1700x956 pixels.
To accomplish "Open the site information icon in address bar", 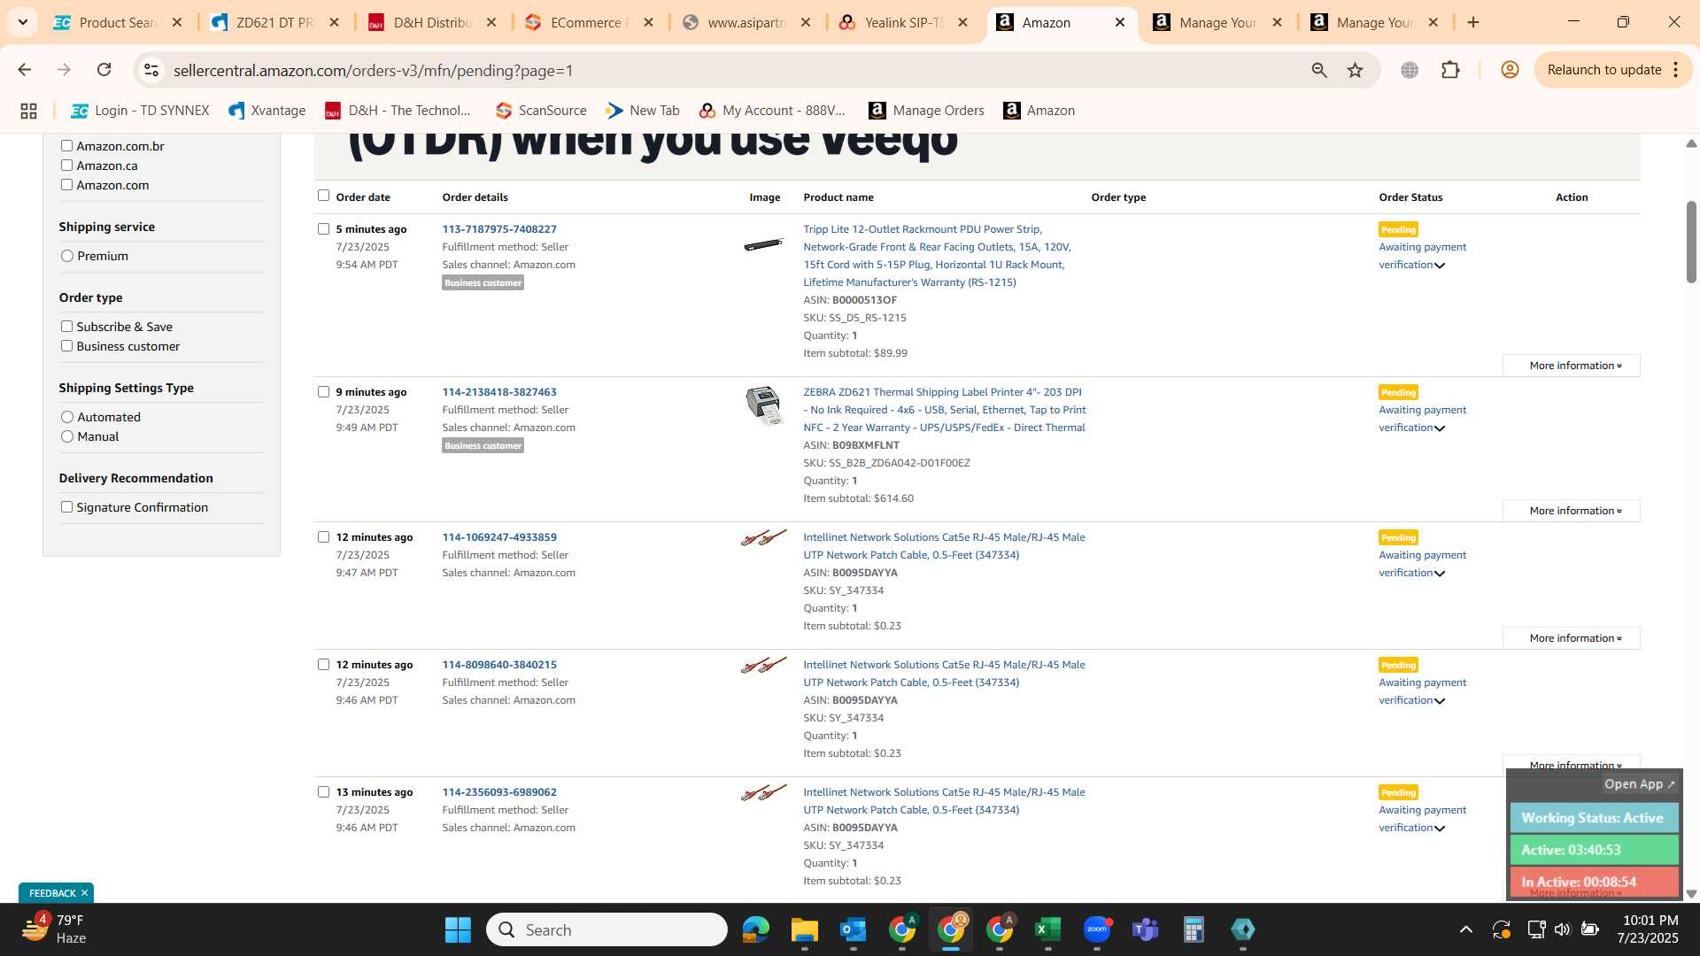I will 151,70.
